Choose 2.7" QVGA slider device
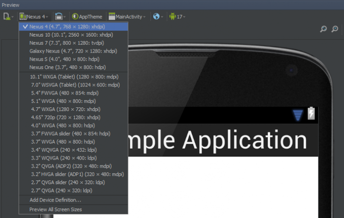Image resolution: width=344 pixels, height=218 pixels. (x=73, y=182)
